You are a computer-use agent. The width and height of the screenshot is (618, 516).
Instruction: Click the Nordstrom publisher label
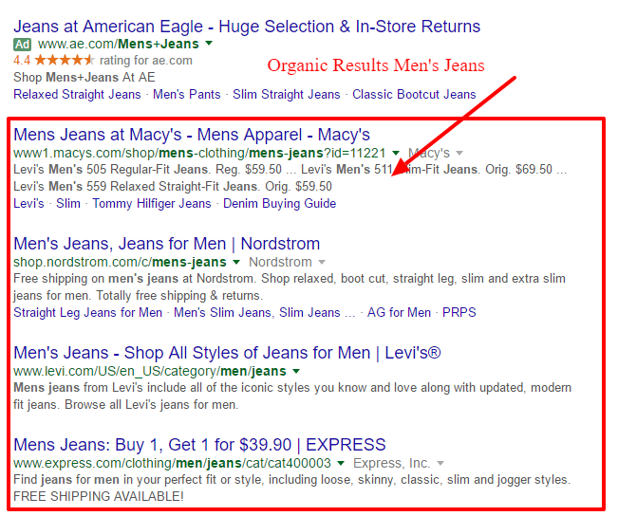280,262
